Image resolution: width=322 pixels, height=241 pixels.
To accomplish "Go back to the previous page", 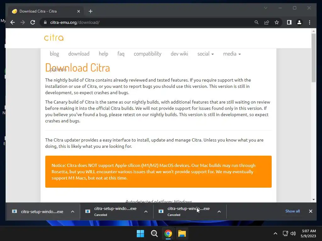I will pos(13,22).
